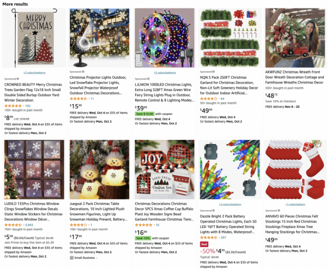Open +2 colors/patterns link for Dazzle Bright lights

(x=230, y=204)
